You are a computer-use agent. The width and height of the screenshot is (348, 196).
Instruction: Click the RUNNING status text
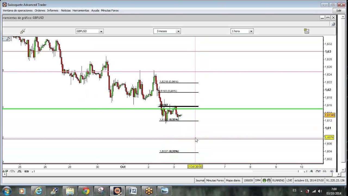point(278,180)
